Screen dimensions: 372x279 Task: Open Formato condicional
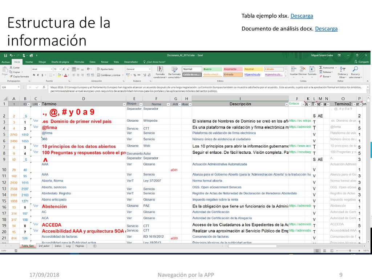click(160, 72)
